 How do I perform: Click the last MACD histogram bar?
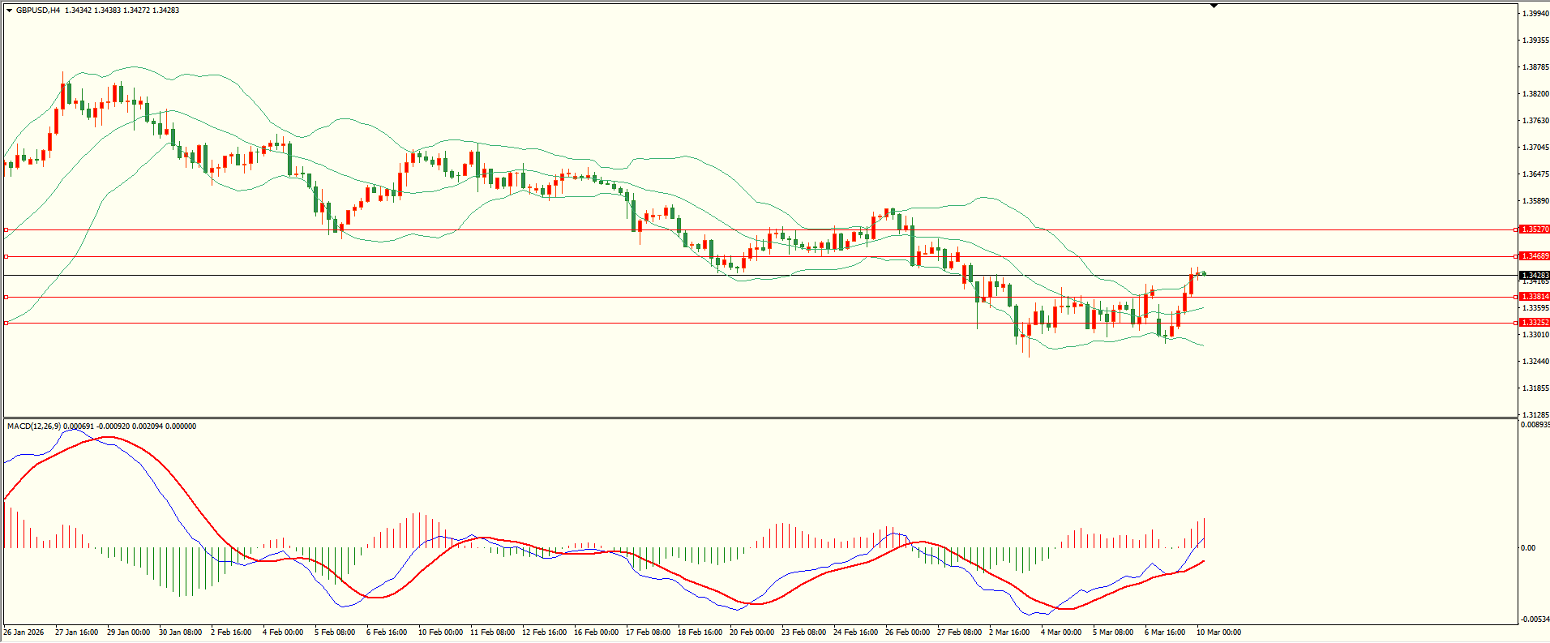1205,533
